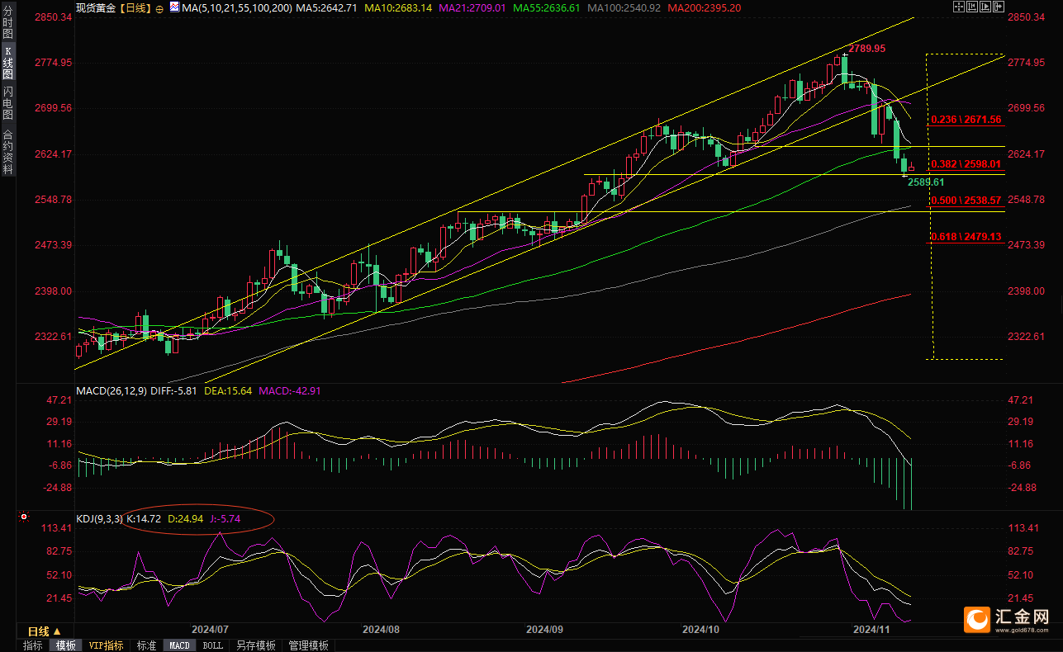Click the KDJ right axis value 113.41
Screen dimensions: 1063x652
click(1025, 528)
